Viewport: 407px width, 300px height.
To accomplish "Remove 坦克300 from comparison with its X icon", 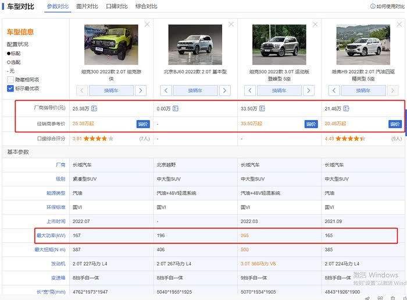I will coord(147,24).
